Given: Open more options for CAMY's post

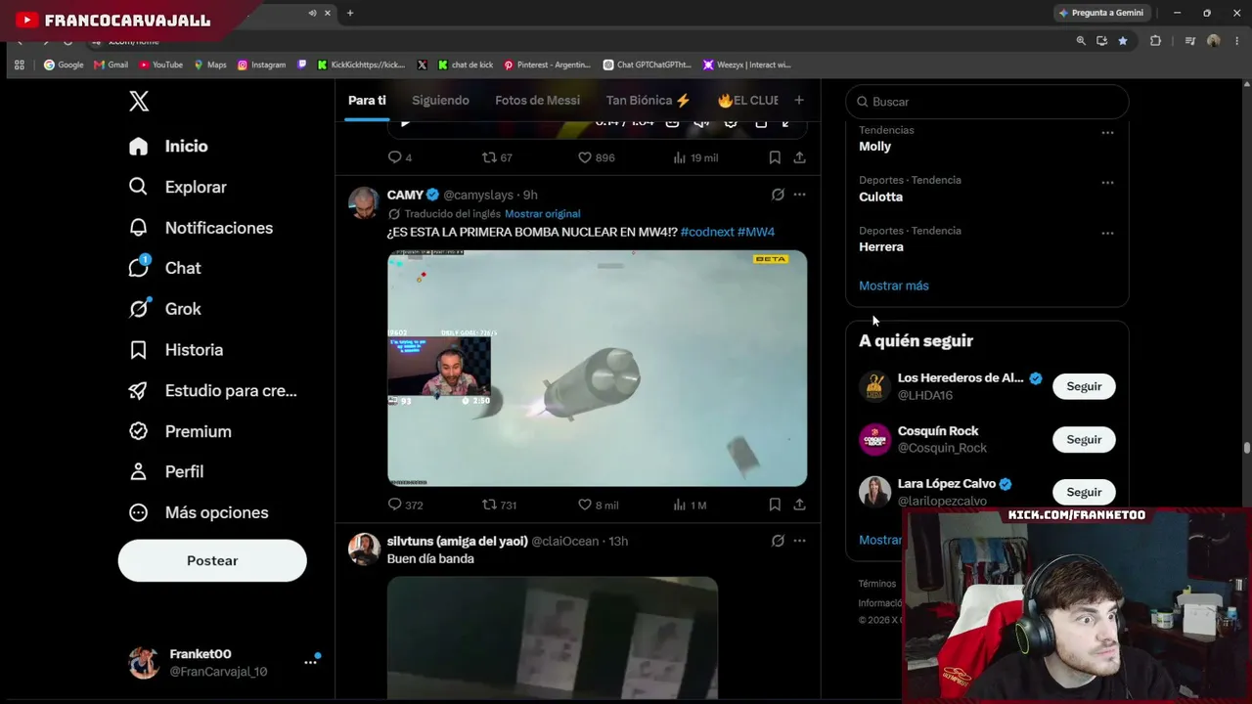Looking at the screenshot, I should point(799,195).
